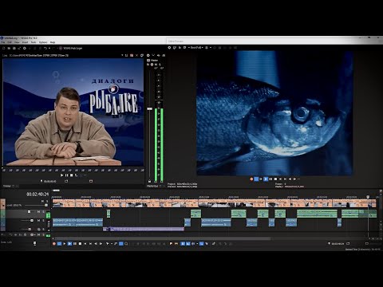Pause playback in Trimmer window

point(66,175)
